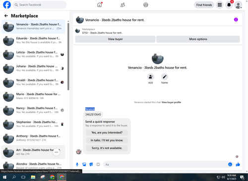This screenshot has width=248, height=181.
Task: Click the large listing photo above quick actions
Action: [158, 59]
